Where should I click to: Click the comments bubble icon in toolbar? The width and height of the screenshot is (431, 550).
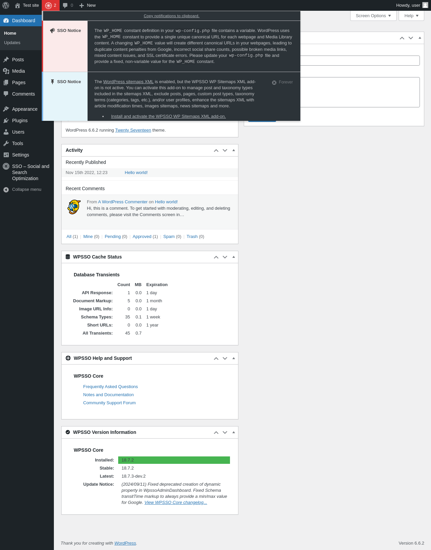tap(65, 5)
